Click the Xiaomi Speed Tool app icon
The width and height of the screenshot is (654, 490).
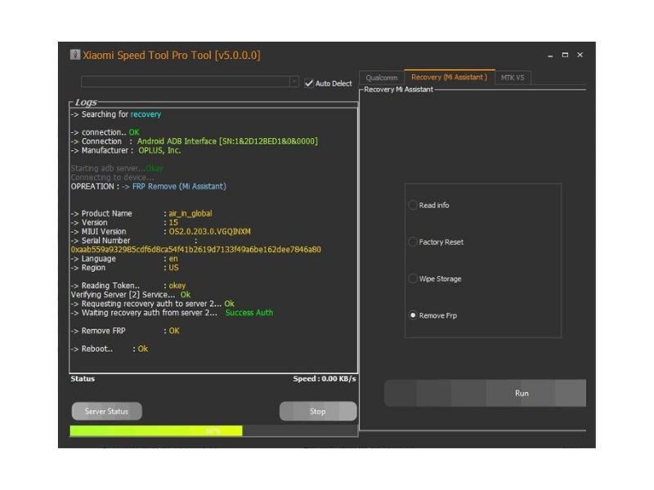[x=75, y=55]
